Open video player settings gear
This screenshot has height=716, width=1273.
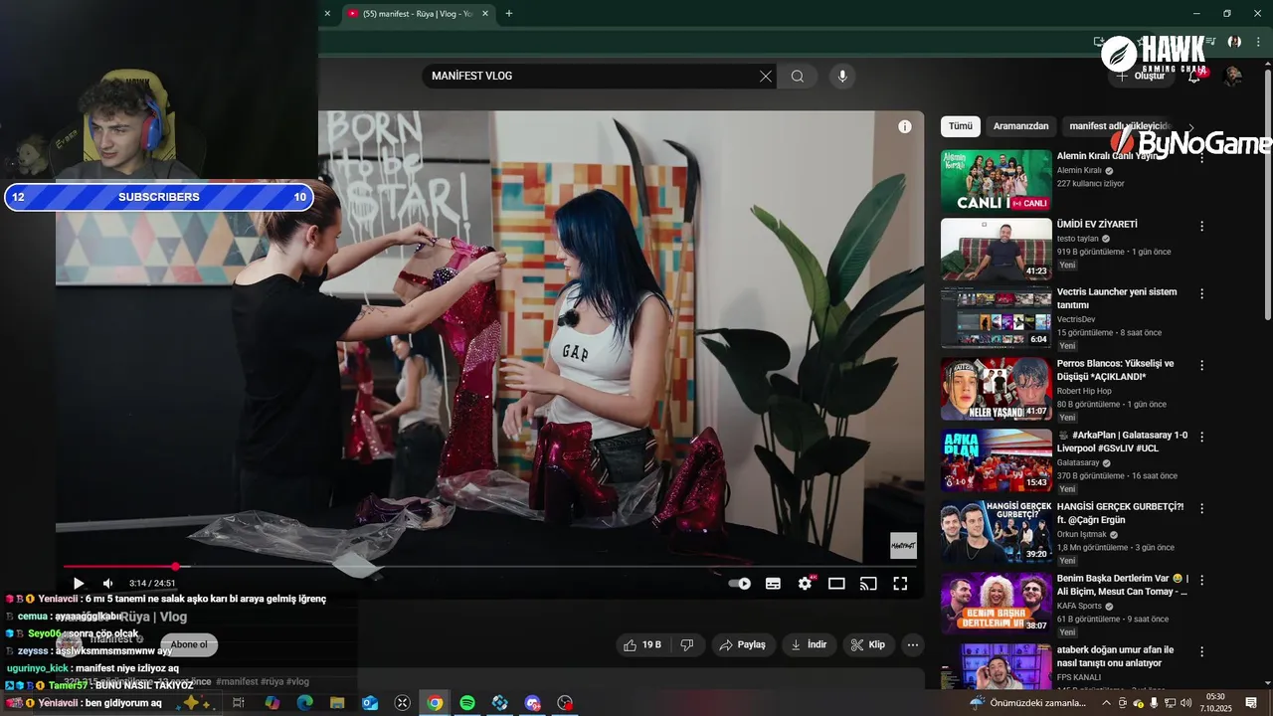tap(805, 584)
